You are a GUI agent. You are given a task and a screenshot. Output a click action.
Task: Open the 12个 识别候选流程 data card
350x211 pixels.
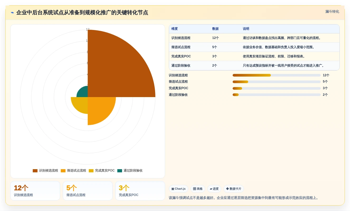[35, 191]
